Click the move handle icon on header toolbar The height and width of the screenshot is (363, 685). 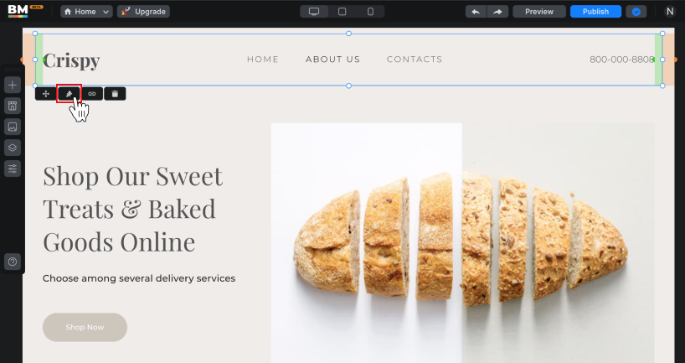(x=46, y=94)
